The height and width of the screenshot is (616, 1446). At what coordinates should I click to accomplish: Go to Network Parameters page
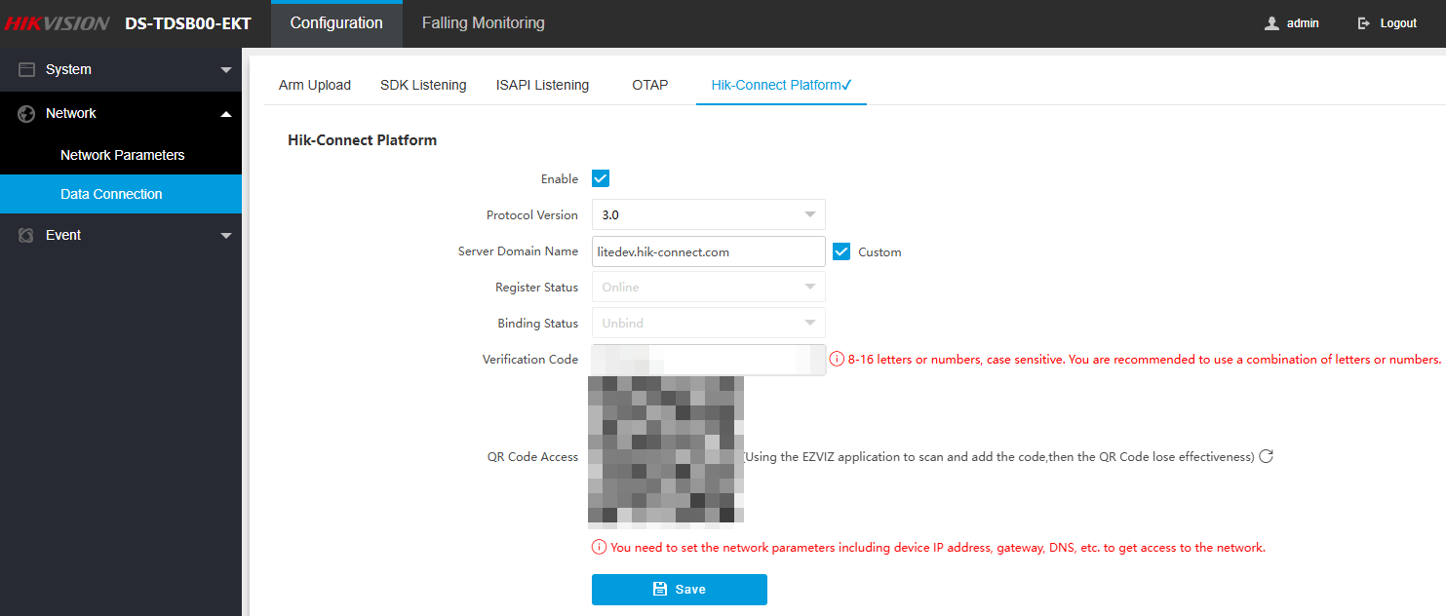[x=122, y=155]
